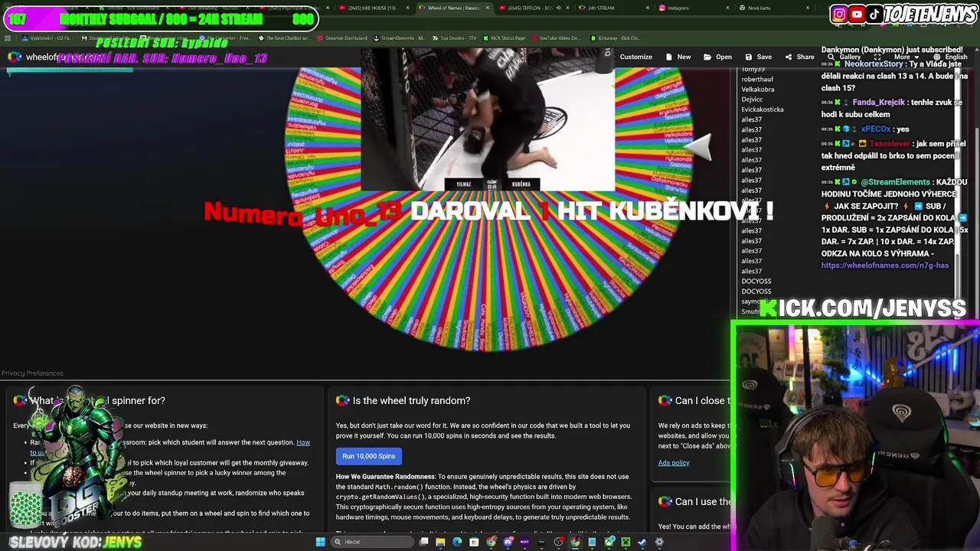Viewport: 980px width, 551px height.
Task: Open the apps grid icon in bookmarks bar
Action: tap(8, 37)
